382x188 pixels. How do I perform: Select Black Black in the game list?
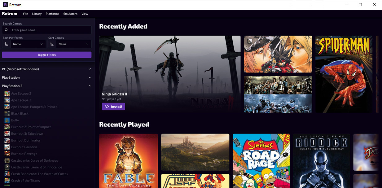20,114
